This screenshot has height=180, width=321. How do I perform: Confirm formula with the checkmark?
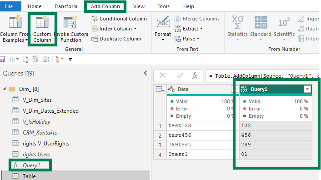[x=180, y=76]
